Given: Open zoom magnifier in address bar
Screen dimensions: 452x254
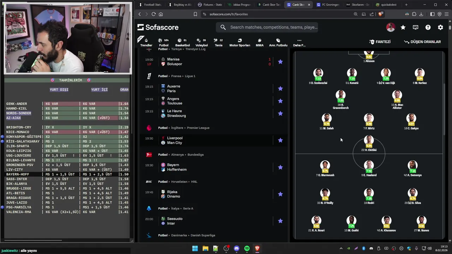Looking at the screenshot, I should (356, 14).
